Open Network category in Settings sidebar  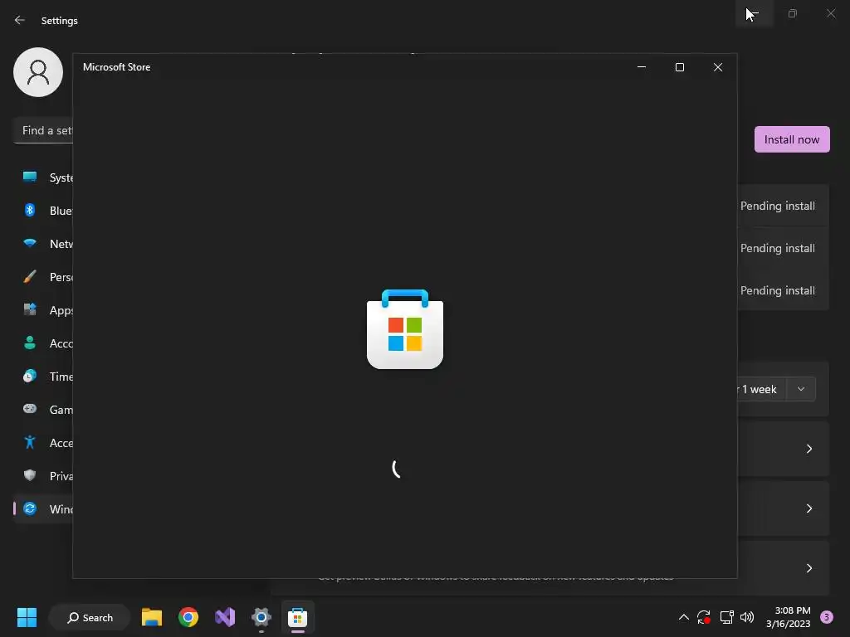point(43,244)
